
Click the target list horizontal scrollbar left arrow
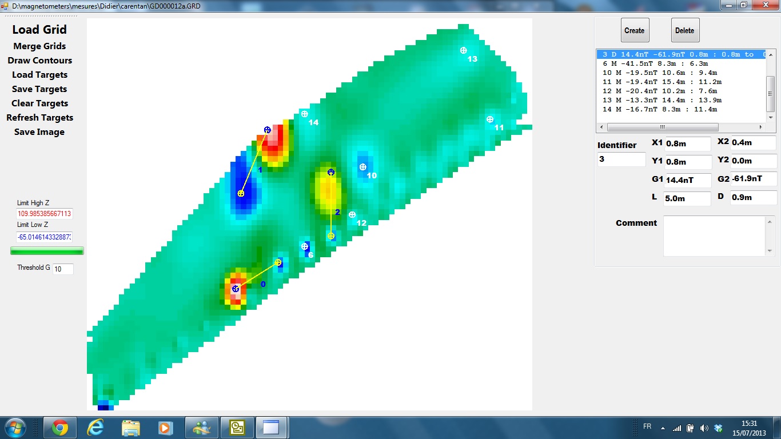click(x=601, y=127)
